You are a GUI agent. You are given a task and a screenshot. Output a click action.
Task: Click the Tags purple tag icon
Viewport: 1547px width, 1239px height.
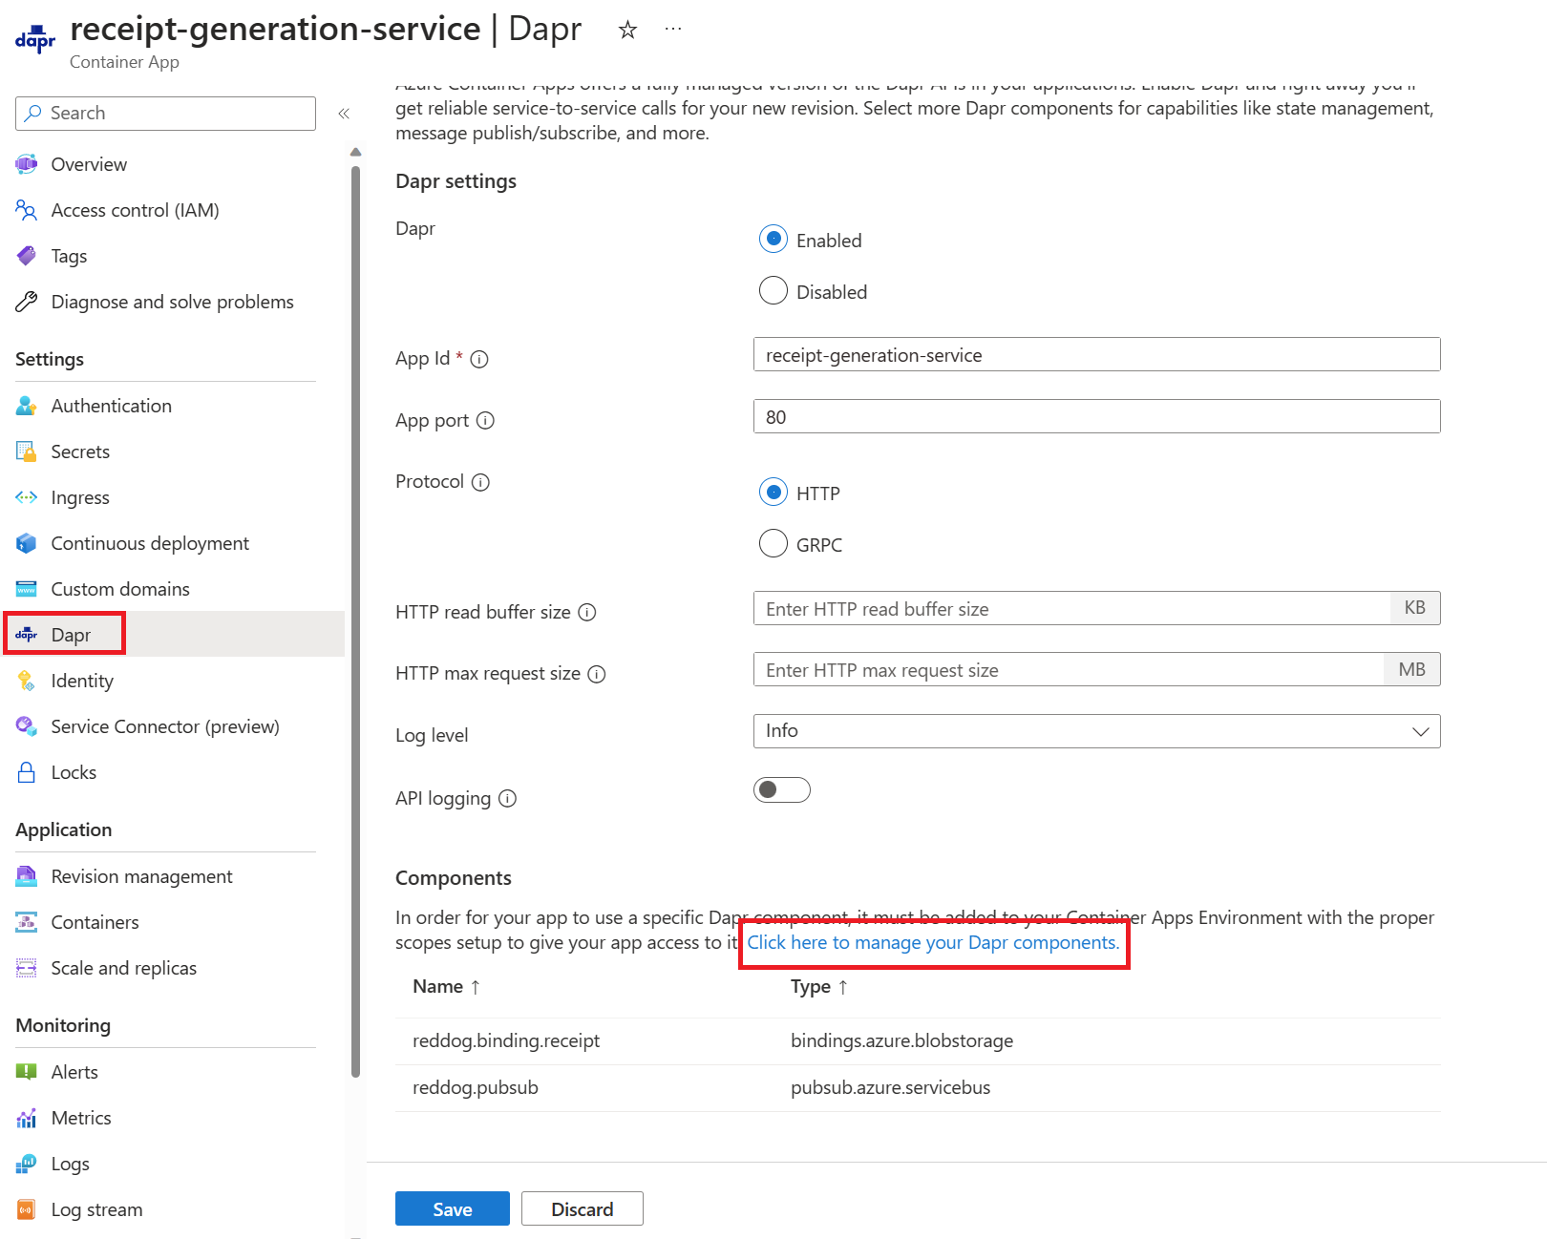[x=27, y=256]
